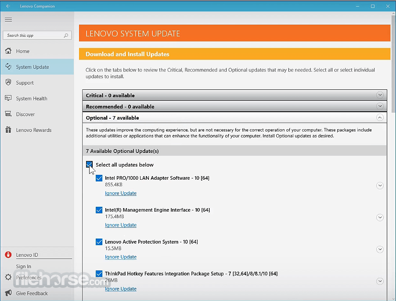Click Lenovo ID label
Image resolution: width=396 pixels, height=301 pixels.
pyautogui.click(x=27, y=255)
